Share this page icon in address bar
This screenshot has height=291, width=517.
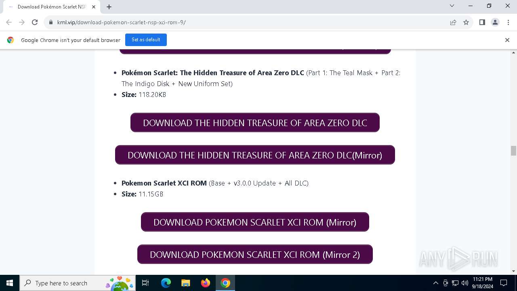(453, 22)
